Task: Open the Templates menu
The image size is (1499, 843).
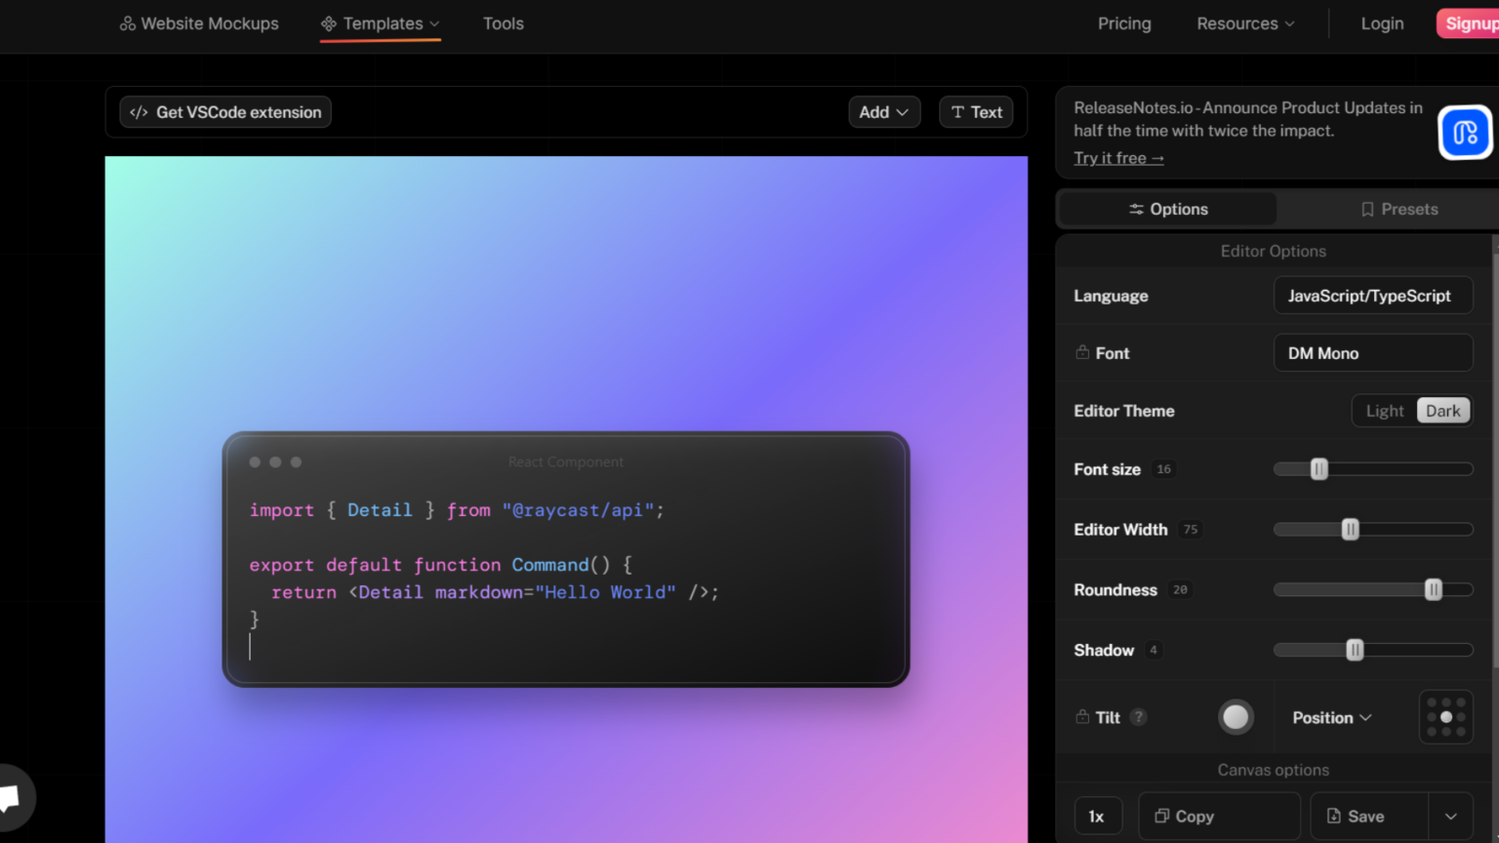Action: click(381, 23)
